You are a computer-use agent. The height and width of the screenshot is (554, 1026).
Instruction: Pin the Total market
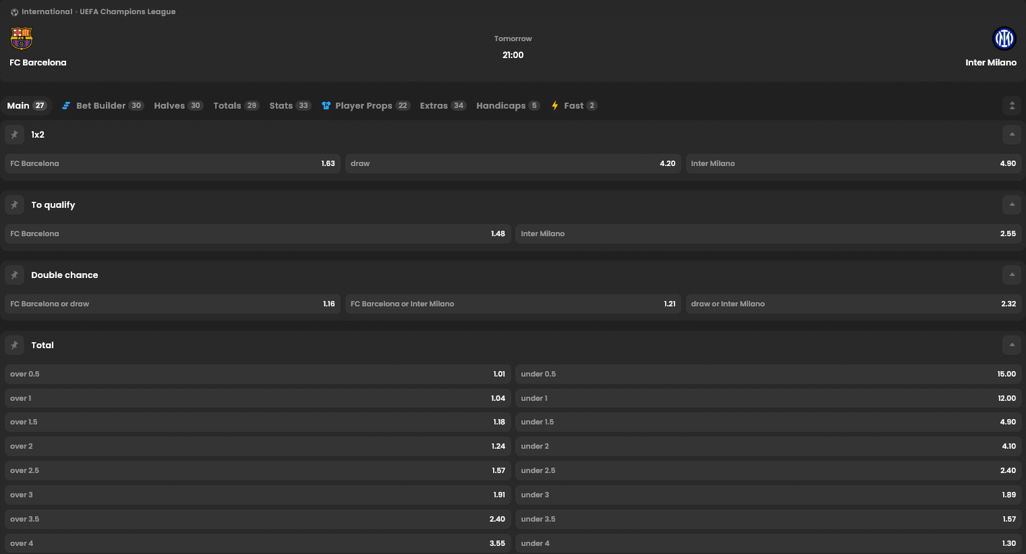(14, 345)
